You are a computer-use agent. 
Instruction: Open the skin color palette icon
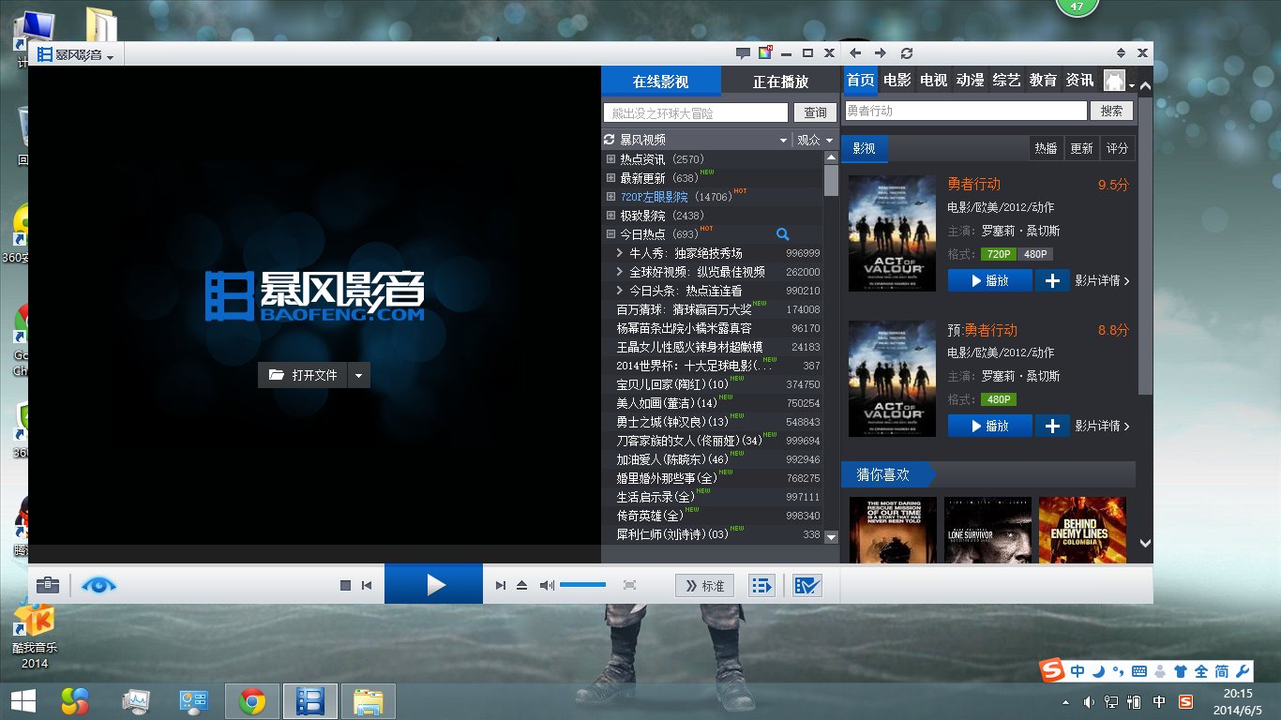765,53
